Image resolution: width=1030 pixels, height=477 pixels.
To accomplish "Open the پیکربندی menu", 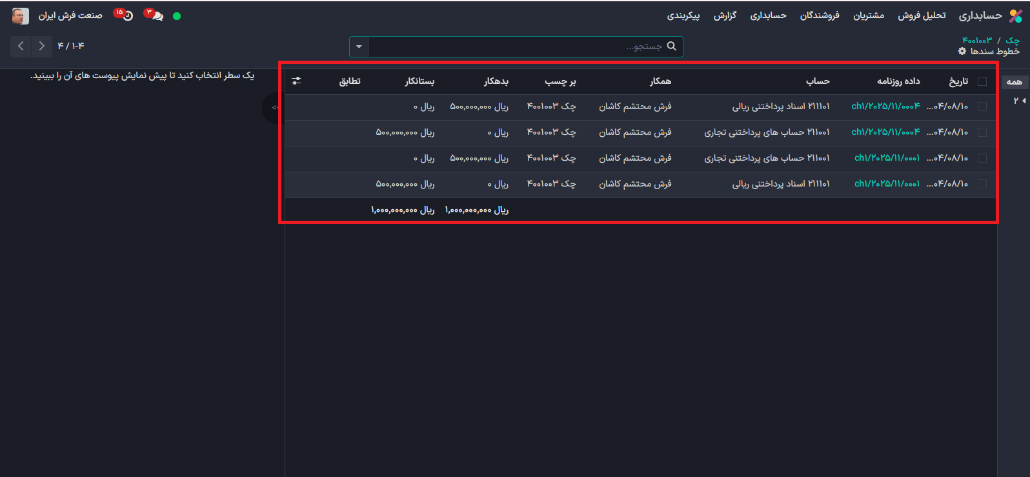I will coord(683,15).
